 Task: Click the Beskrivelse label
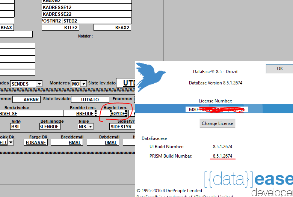point(17,108)
